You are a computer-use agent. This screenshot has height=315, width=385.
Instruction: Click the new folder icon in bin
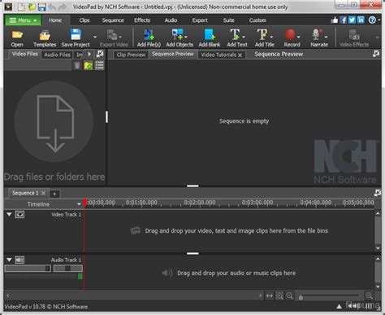pos(89,65)
